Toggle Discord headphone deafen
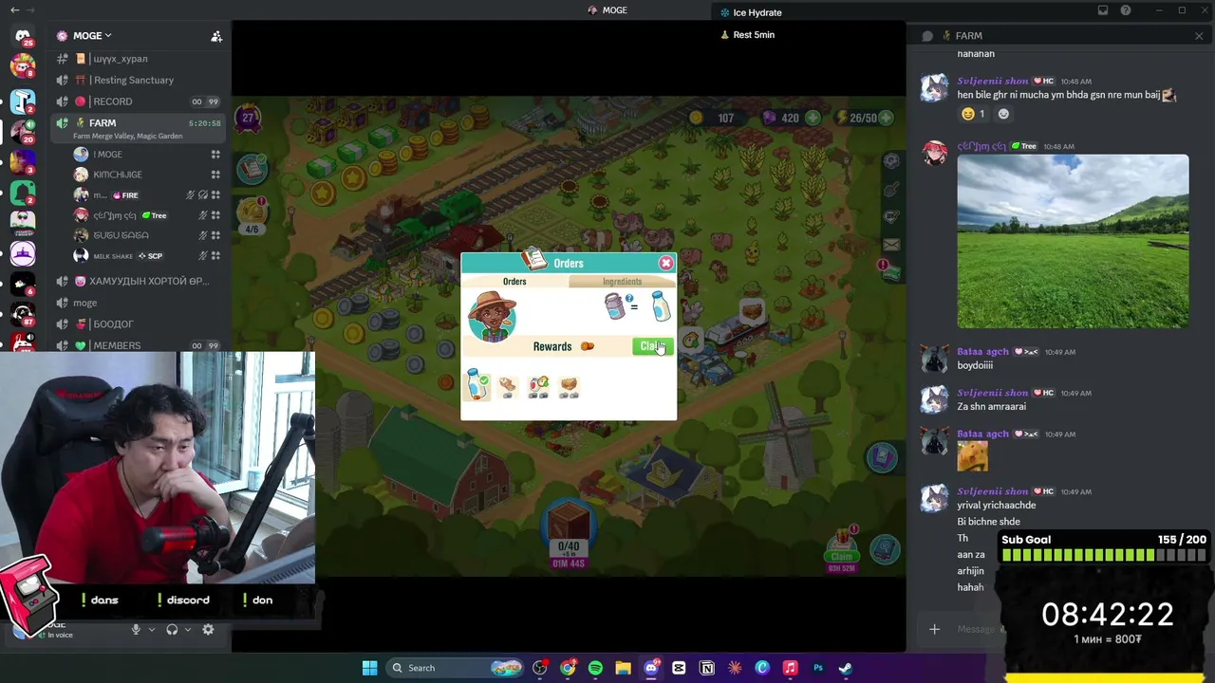This screenshot has width=1215, height=683. [x=172, y=630]
